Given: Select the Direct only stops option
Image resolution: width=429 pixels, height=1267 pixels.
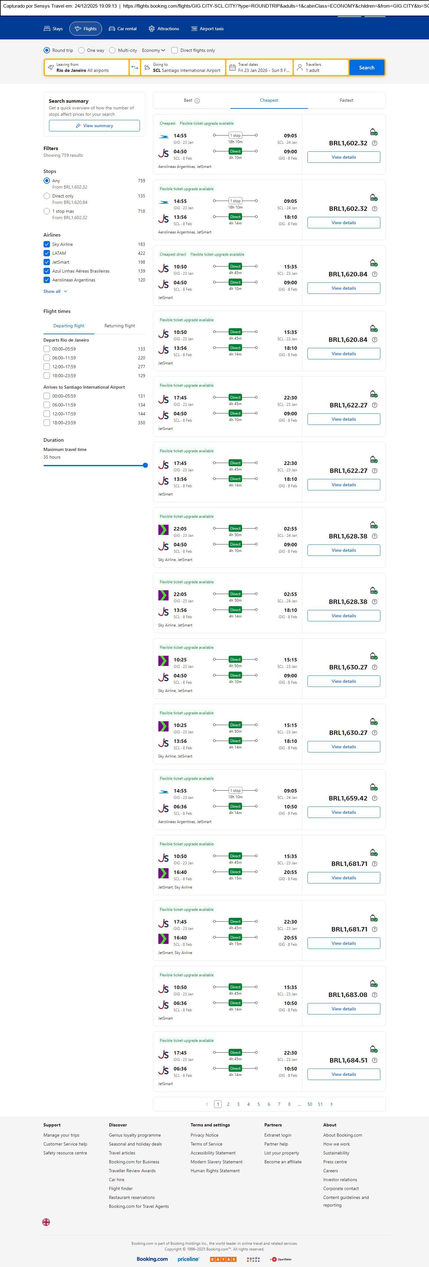Looking at the screenshot, I should [x=47, y=196].
